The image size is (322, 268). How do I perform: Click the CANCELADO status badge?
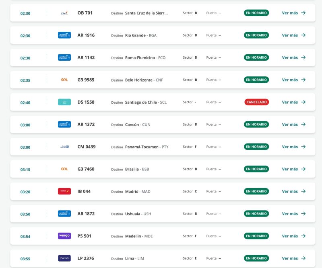(x=256, y=102)
